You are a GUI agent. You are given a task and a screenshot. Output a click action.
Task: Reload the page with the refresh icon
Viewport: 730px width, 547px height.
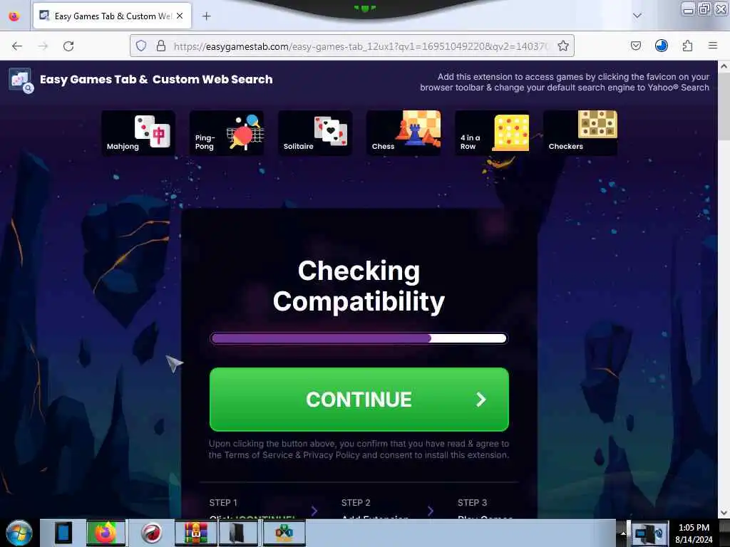point(68,46)
